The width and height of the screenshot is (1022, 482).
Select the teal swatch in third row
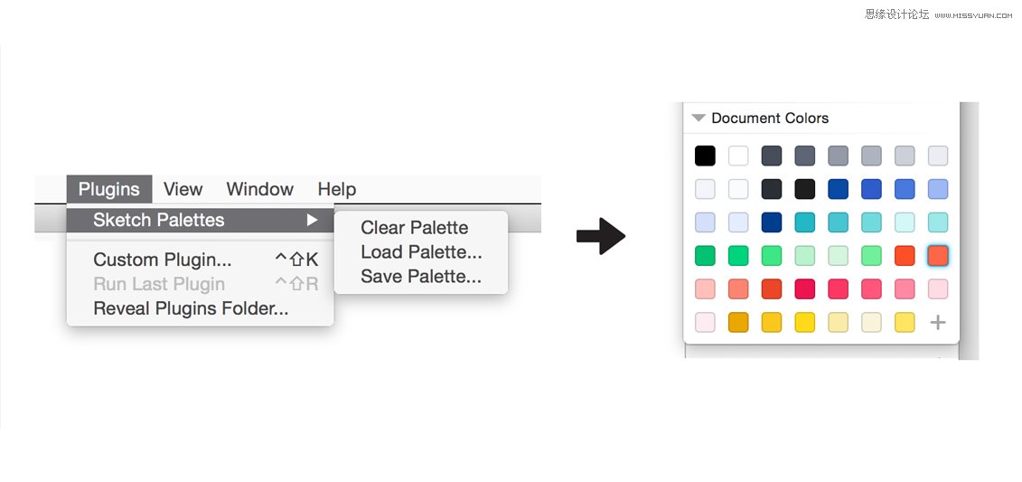coord(804,222)
